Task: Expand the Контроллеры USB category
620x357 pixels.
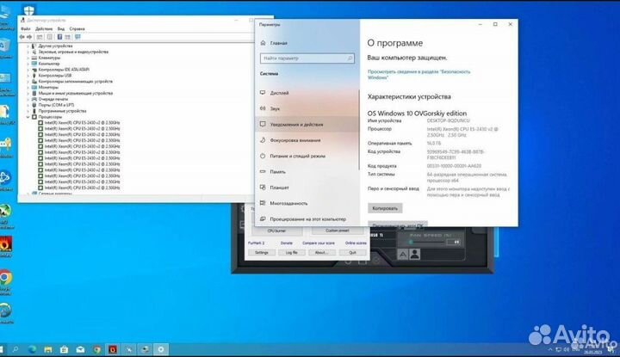Action: coord(29,75)
